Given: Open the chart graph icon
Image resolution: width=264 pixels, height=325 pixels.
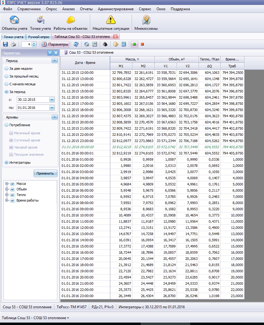Looking at the screenshot, I should [x=95, y=44].
